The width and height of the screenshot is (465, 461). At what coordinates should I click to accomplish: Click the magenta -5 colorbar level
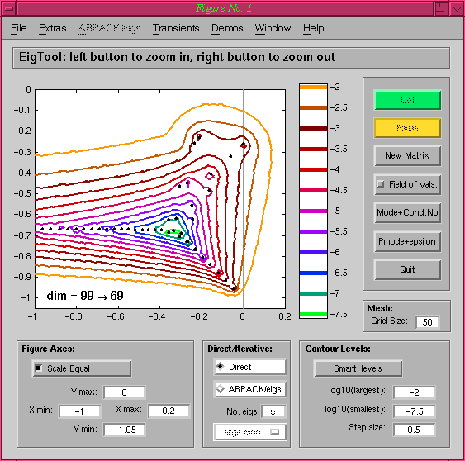point(313,211)
